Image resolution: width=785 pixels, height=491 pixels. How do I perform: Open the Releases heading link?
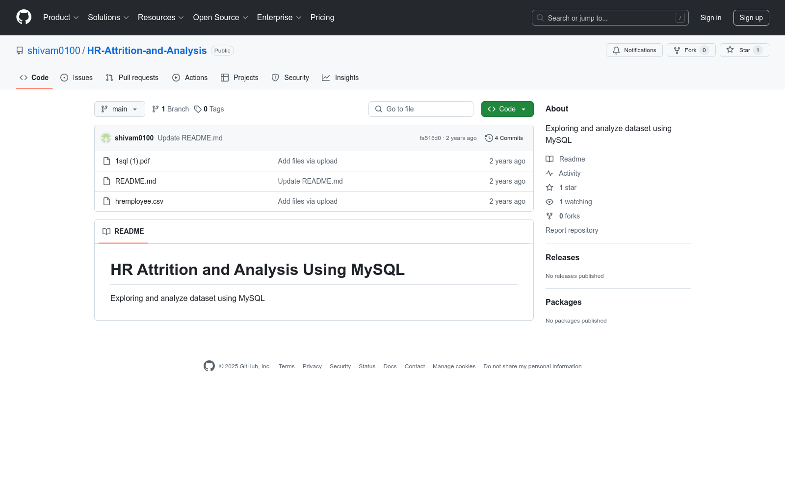562,257
